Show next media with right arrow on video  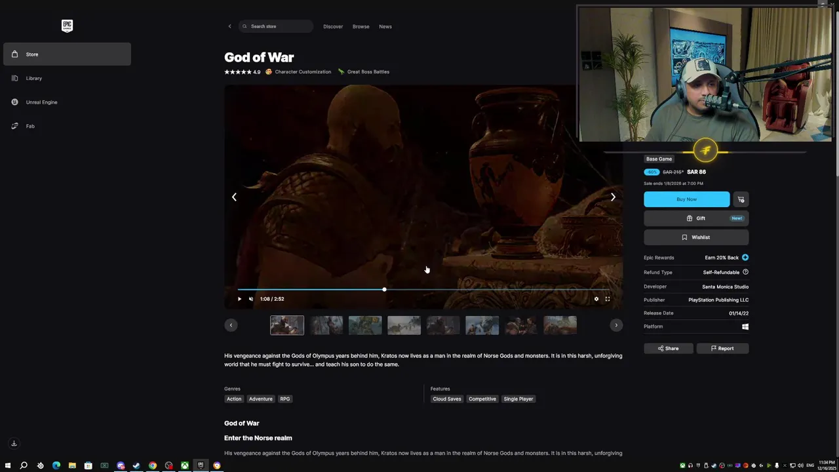coord(613,197)
